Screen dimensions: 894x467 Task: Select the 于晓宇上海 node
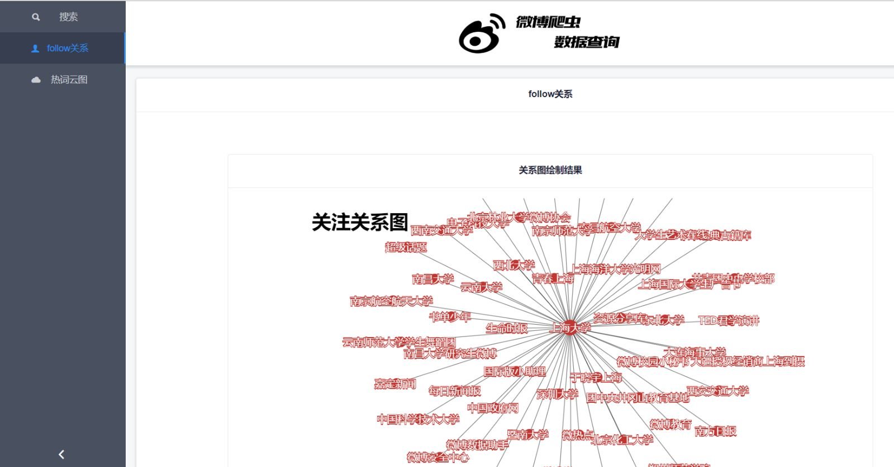pos(596,378)
